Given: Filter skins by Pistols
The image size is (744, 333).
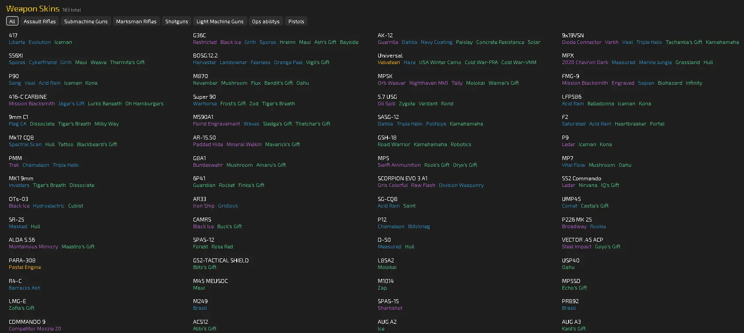Looking at the screenshot, I should pyautogui.click(x=296, y=21).
